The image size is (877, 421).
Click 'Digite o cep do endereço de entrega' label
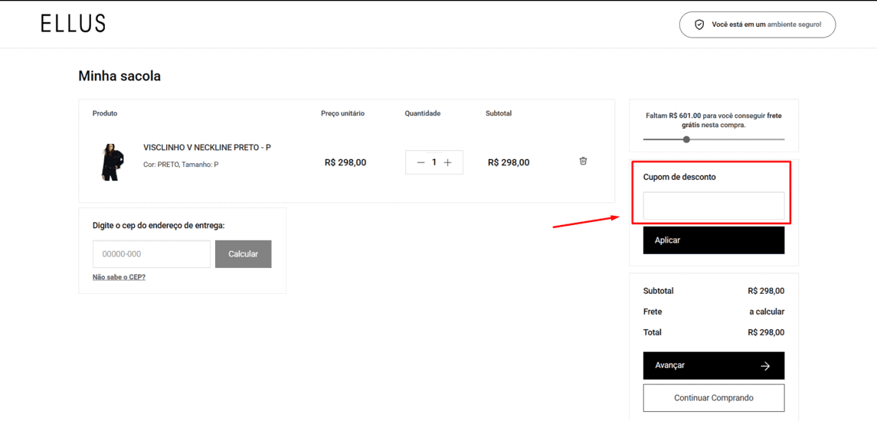point(159,225)
